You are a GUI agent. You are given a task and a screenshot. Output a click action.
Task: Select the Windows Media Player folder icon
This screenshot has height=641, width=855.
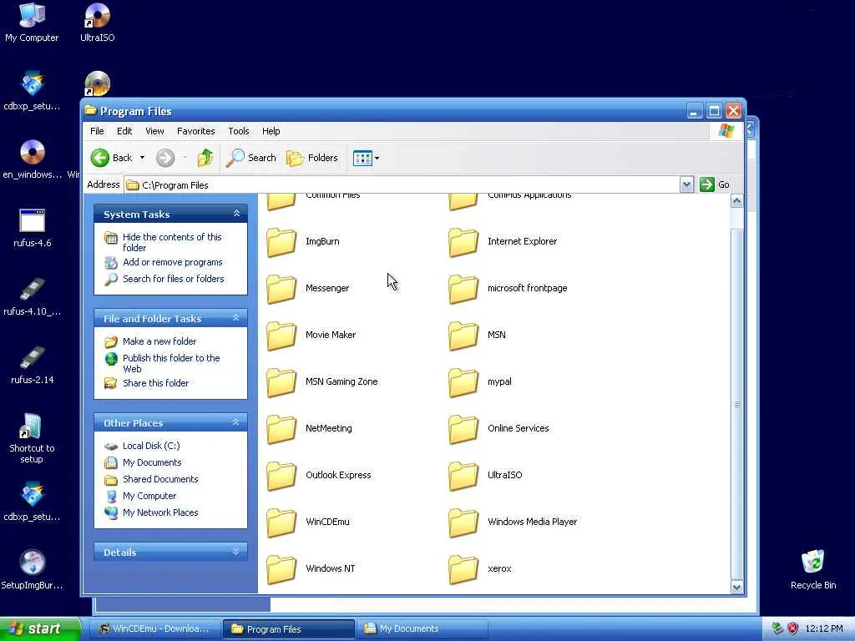click(463, 522)
